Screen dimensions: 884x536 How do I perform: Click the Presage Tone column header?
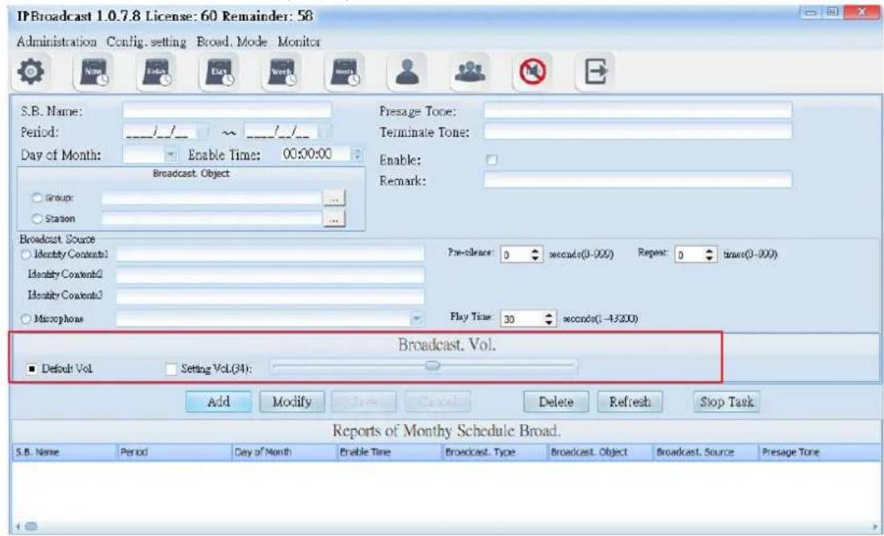pyautogui.click(x=819, y=452)
